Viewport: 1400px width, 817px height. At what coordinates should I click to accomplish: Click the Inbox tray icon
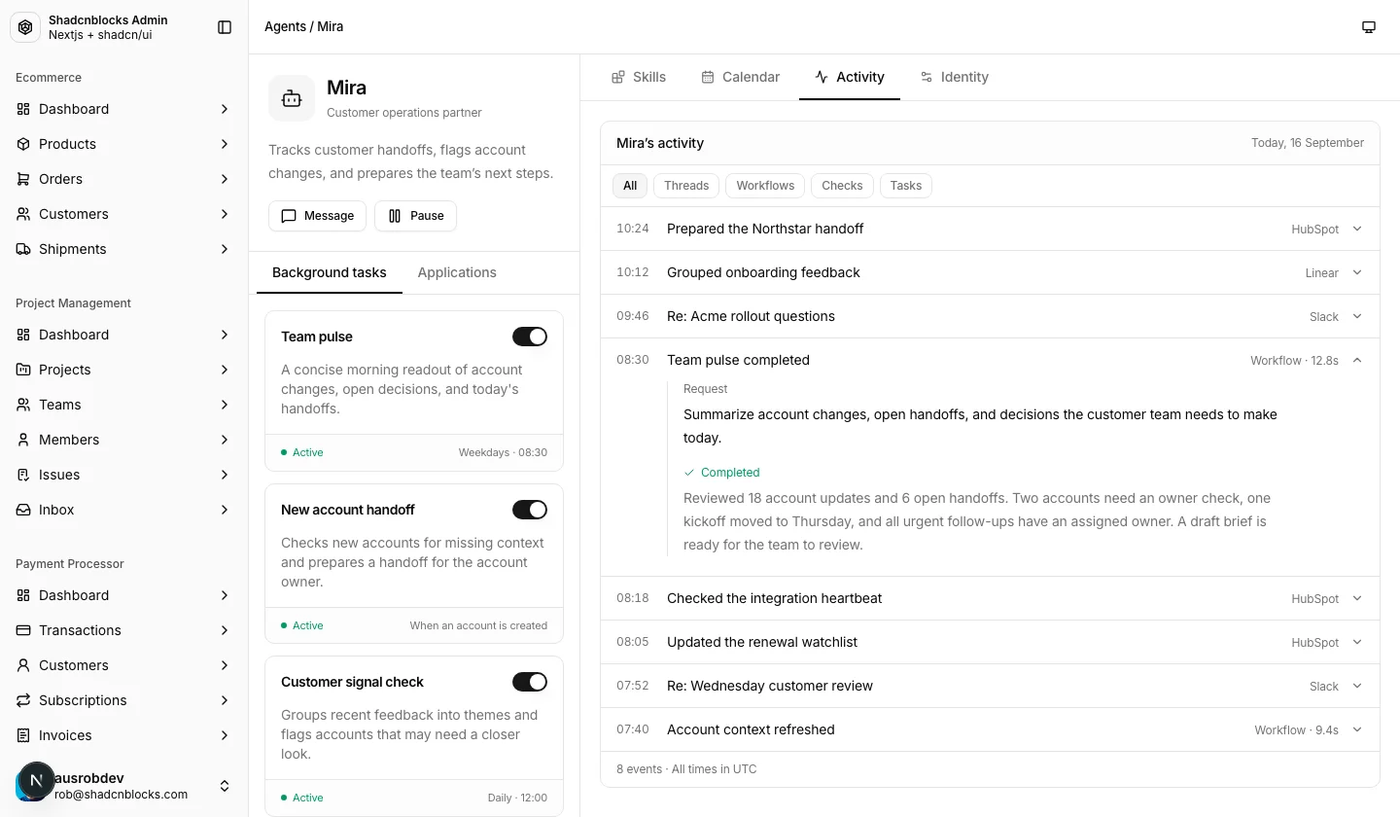(x=23, y=510)
